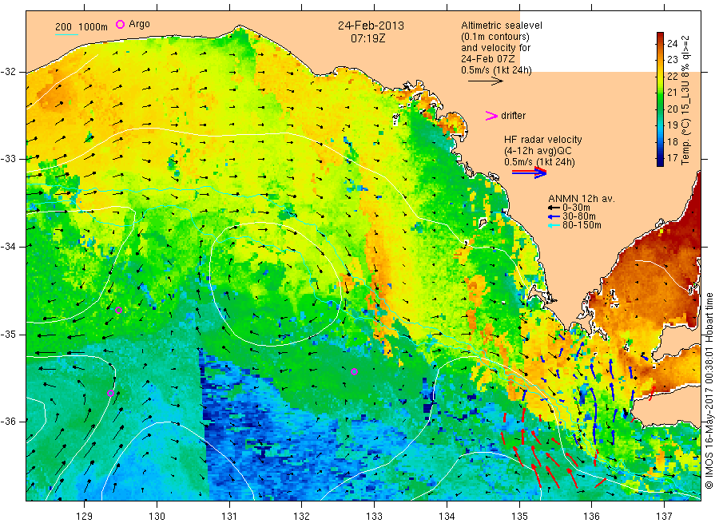Click the 'HF radar velocity' legend heading
Viewport: 719px width, 527px height.
coord(543,139)
